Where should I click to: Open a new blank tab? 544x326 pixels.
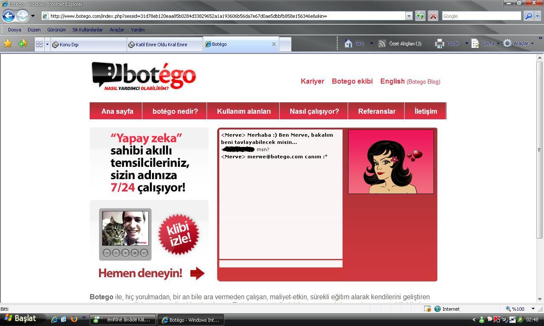point(285,44)
